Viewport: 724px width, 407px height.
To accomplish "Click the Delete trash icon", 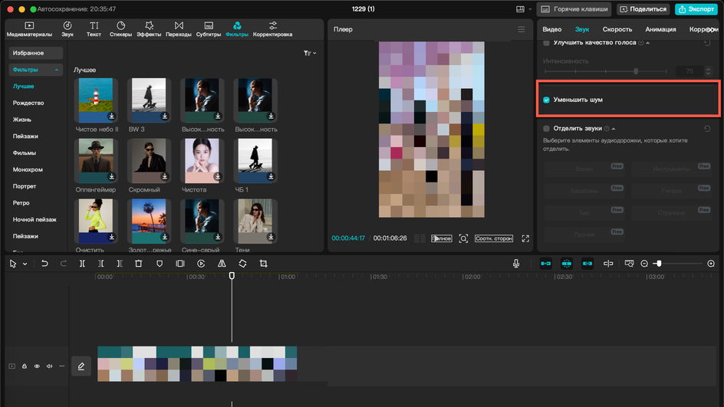I will click(138, 264).
